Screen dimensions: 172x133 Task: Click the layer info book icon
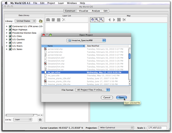(x=48, y=20)
